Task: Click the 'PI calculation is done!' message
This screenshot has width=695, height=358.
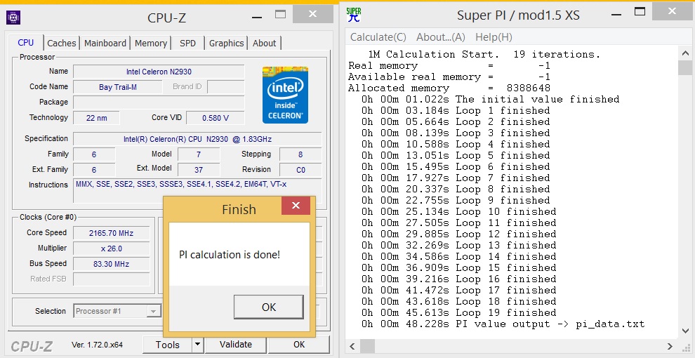Action: pyautogui.click(x=230, y=255)
